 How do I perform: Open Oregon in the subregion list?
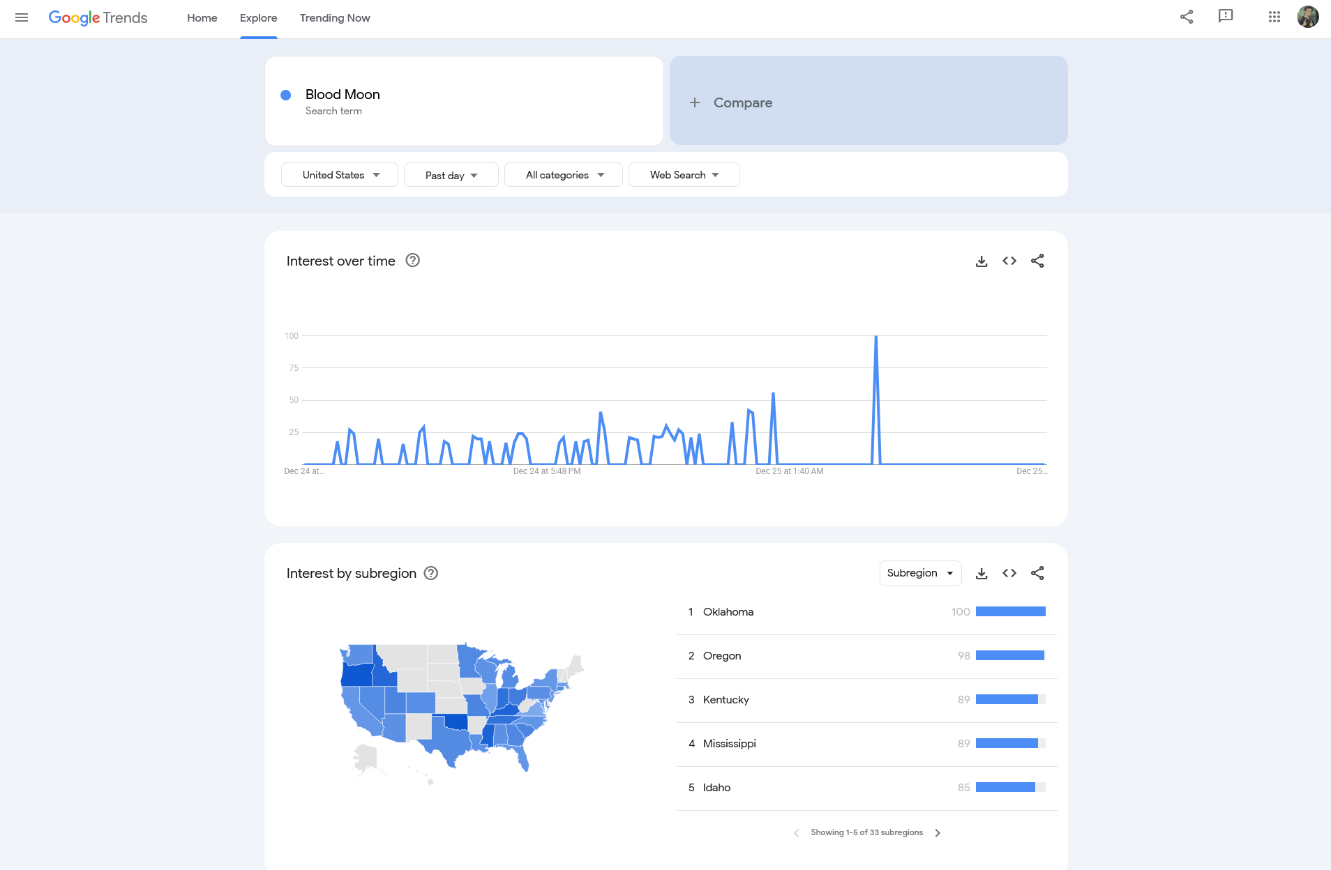[867, 656]
